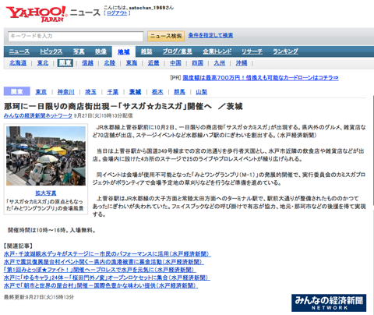Open 群馬 prefecture link
The image size is (374, 315).
pyautogui.click(x=179, y=92)
